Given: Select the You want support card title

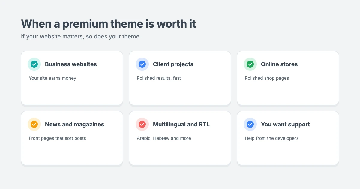Looking at the screenshot, I should 286,124.
